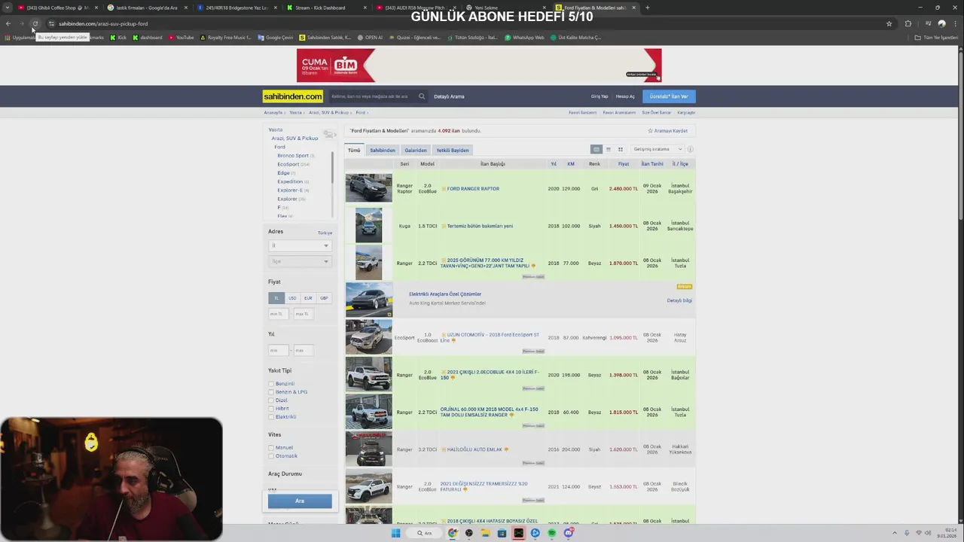Open Spotify icon in taskbar
Screen dimensions: 964x542
[552, 533]
